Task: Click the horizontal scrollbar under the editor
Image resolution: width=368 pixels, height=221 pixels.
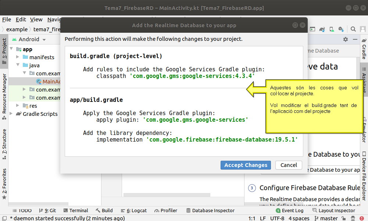Action: coord(167,195)
